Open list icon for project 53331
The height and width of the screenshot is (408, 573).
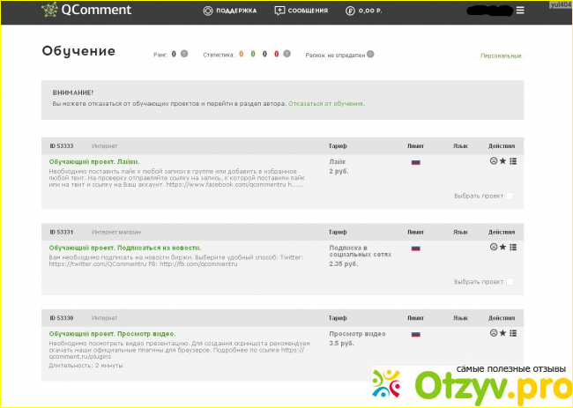pyautogui.click(x=513, y=248)
